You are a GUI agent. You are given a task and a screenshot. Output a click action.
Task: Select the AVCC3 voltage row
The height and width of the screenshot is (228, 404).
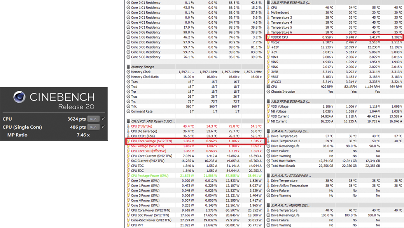pos(335,82)
